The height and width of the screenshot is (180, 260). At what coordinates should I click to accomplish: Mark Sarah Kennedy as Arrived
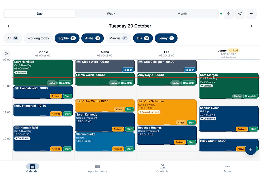(118, 129)
